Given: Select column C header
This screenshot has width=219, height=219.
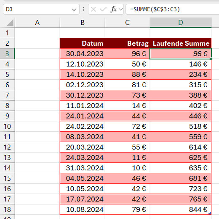Looking at the screenshot, I should tap(127, 23).
